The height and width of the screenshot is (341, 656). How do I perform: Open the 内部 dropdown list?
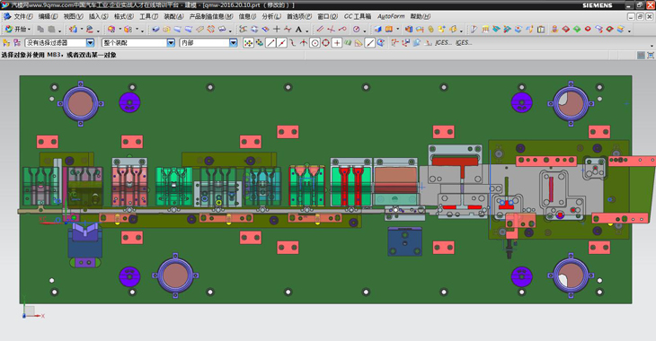pyautogui.click(x=233, y=43)
